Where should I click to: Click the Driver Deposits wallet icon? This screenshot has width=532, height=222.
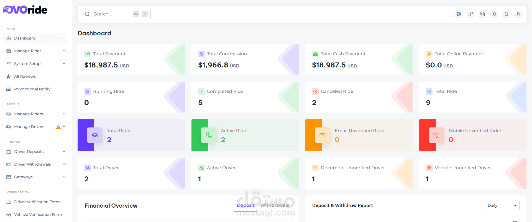click(9, 152)
